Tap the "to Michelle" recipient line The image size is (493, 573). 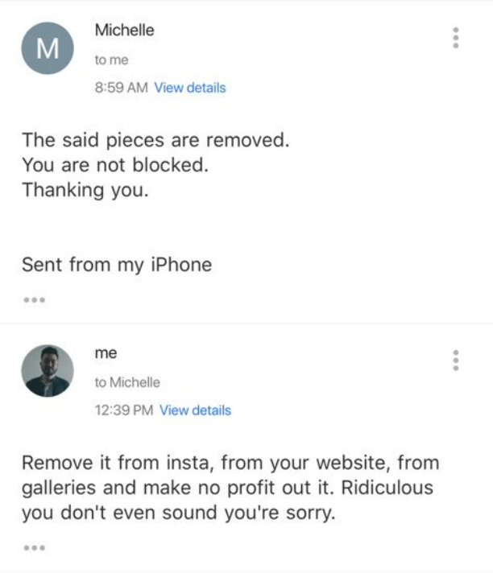click(127, 382)
